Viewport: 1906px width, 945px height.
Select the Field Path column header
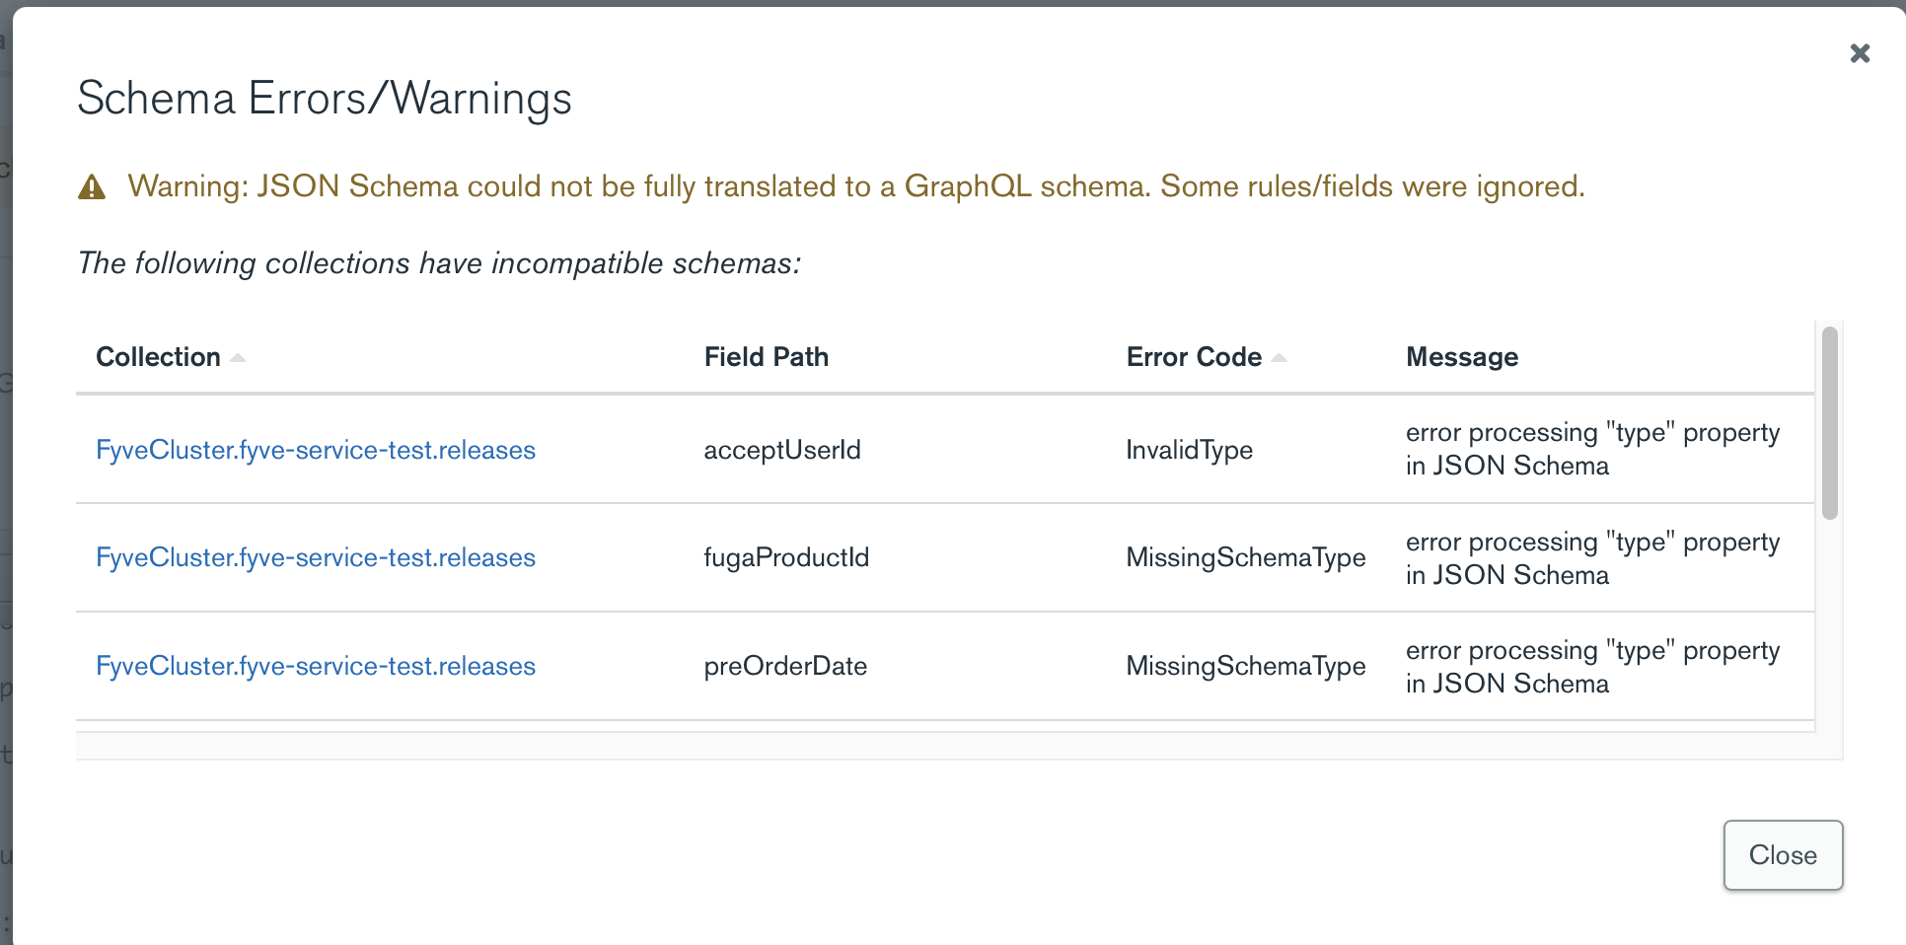(766, 357)
